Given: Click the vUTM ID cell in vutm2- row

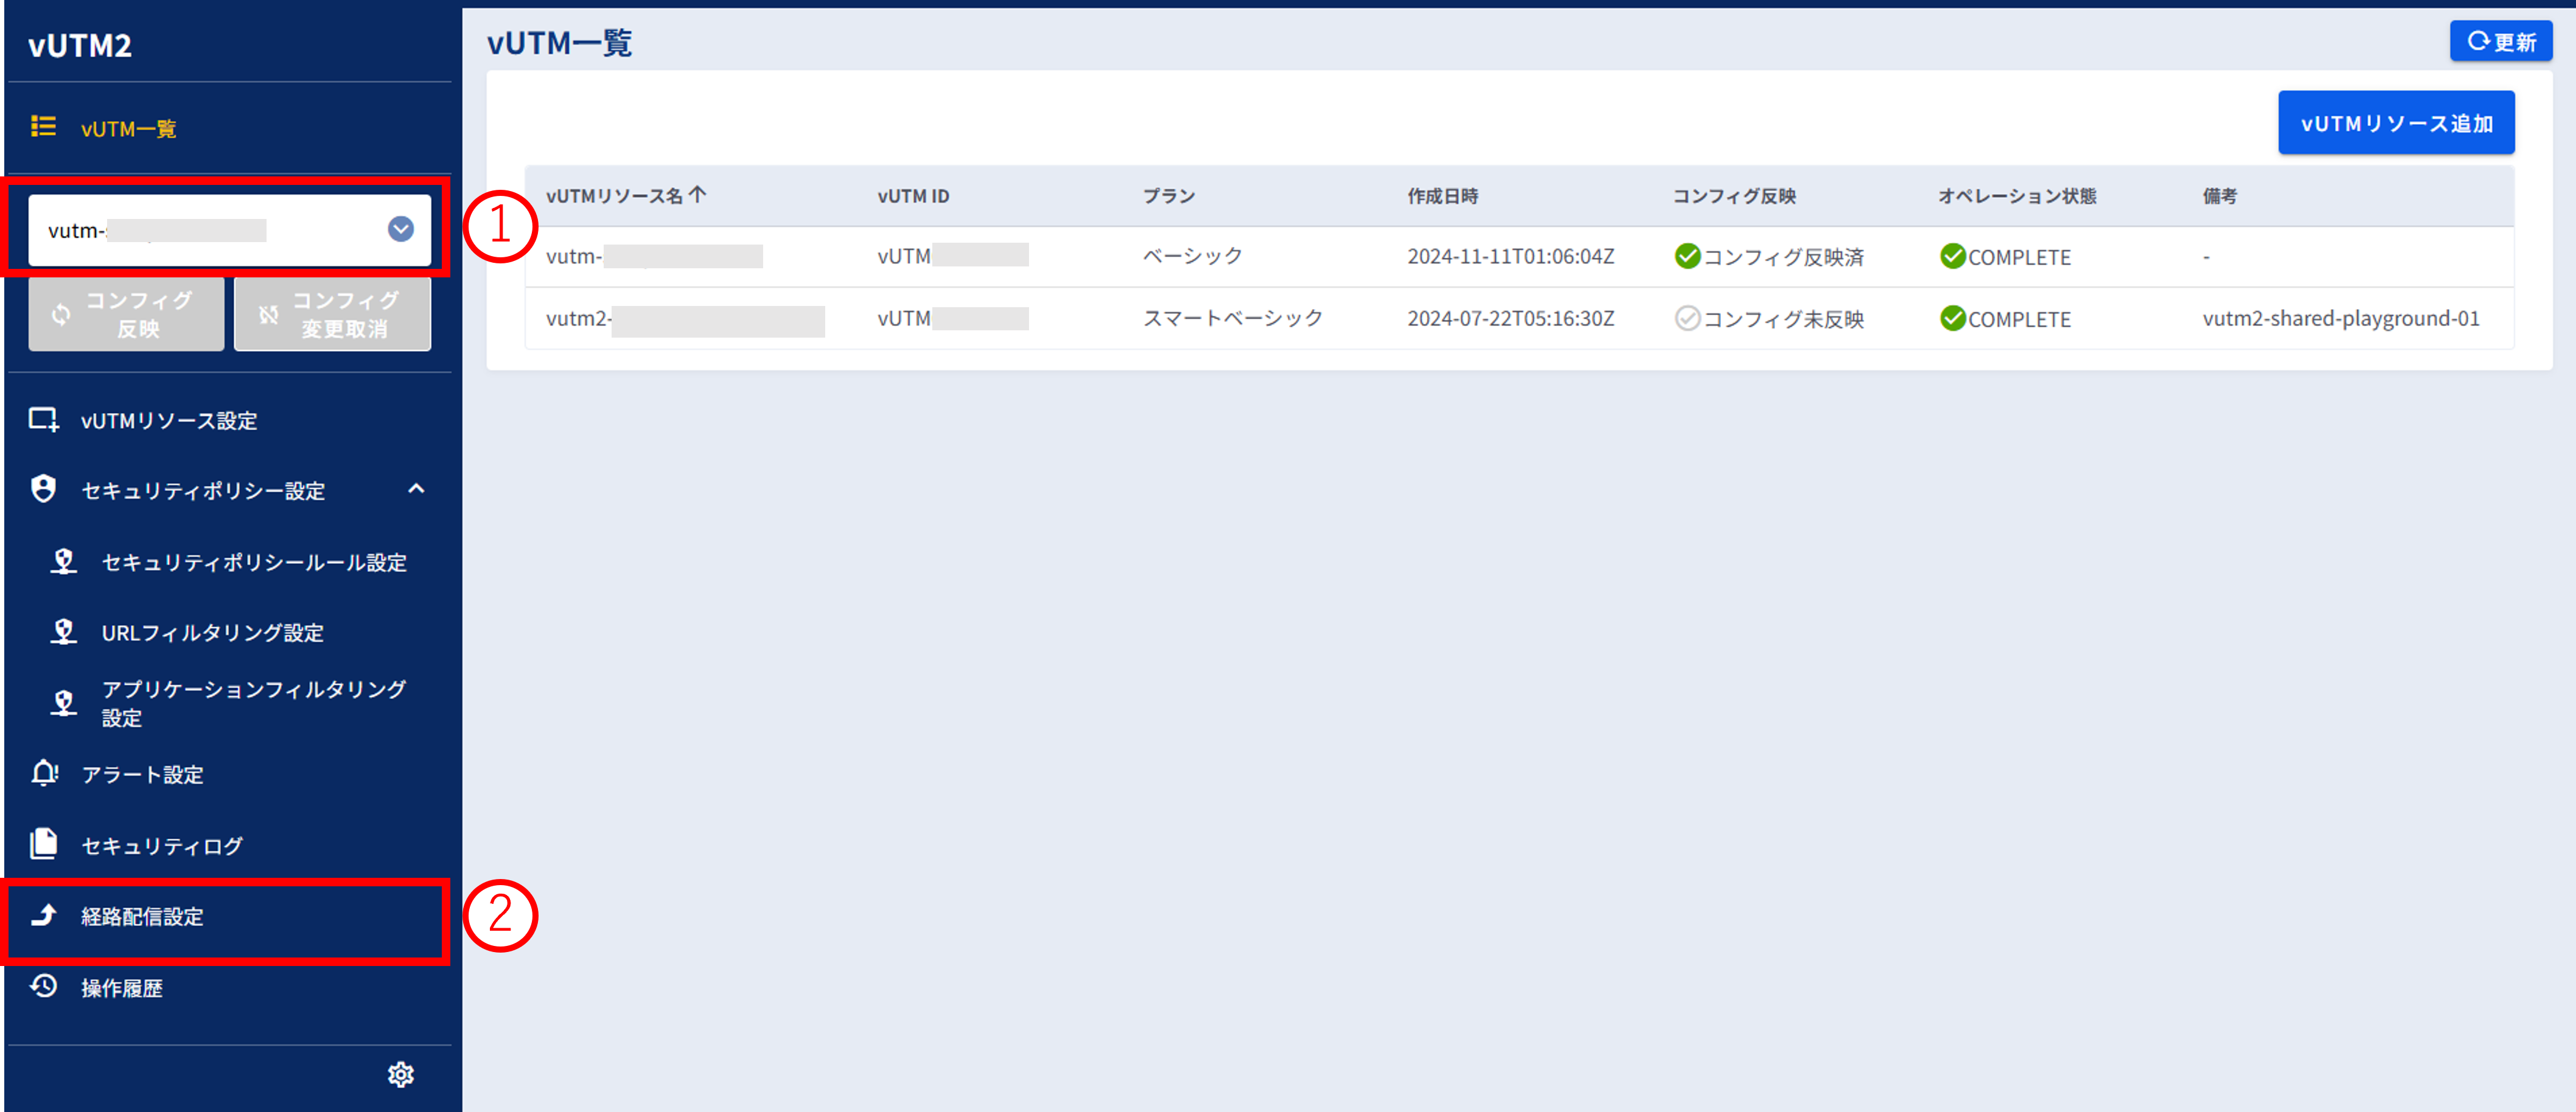Looking at the screenshot, I should coord(953,318).
